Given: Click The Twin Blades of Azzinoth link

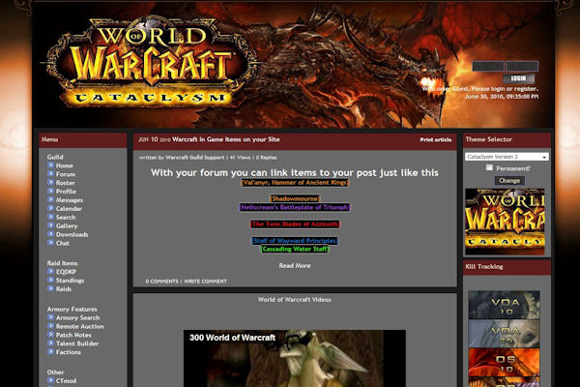Looking at the screenshot, I should click(x=295, y=223).
